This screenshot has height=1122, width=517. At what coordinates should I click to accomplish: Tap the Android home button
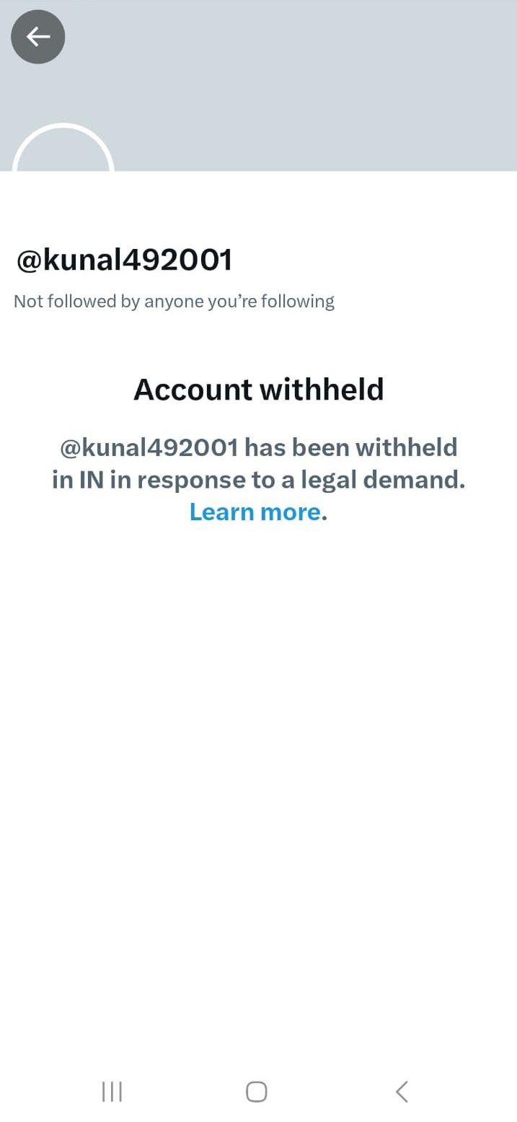pyautogui.click(x=257, y=1091)
